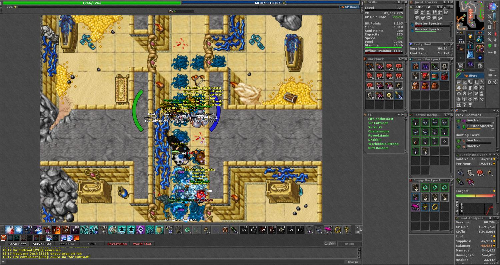Screen dimensions: 500x265
Task: Click golden ankh hotkey in action bar
Action: click(x=347, y=230)
